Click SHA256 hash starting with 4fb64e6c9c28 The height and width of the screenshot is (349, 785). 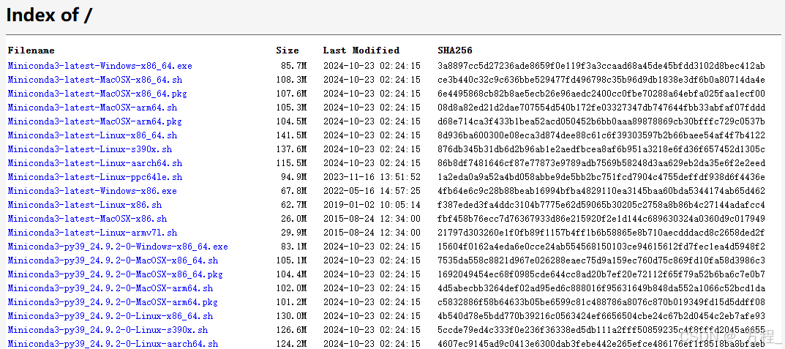[x=601, y=191]
